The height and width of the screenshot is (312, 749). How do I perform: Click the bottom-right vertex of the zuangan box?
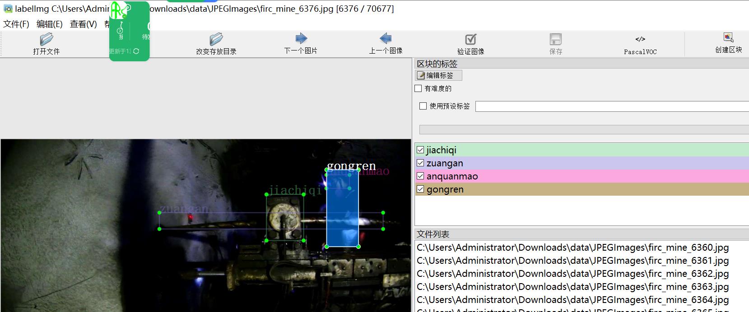click(383, 229)
